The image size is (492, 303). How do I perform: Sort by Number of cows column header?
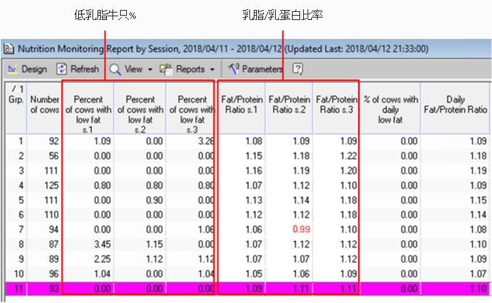coord(44,105)
